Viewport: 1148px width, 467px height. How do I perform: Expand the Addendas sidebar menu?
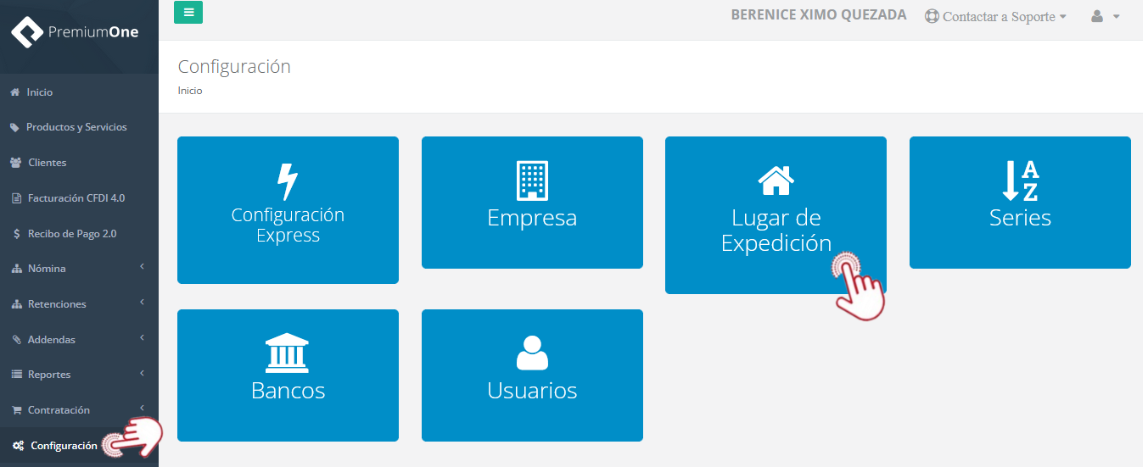[76, 340]
